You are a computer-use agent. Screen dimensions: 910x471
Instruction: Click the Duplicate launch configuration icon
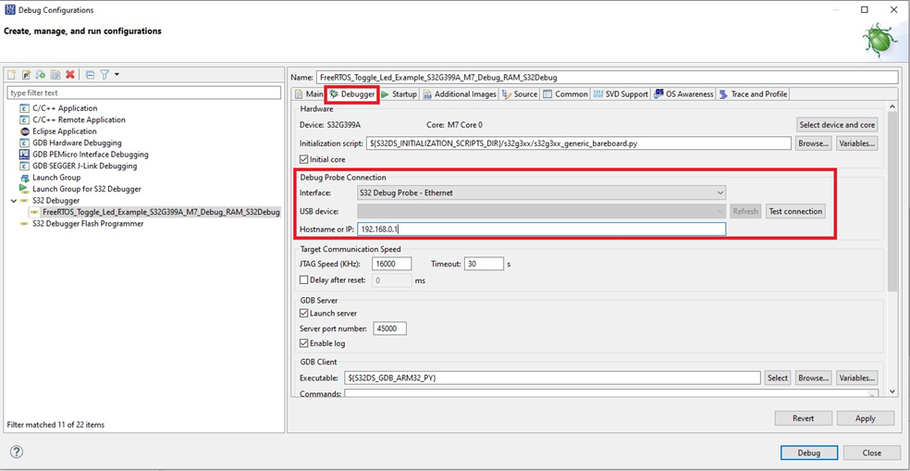click(55, 74)
